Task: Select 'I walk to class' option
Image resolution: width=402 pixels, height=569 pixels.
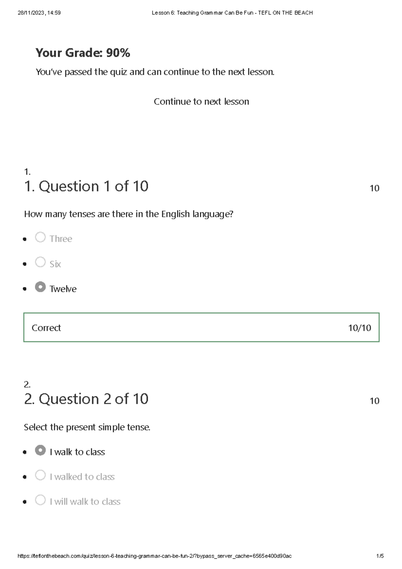Action: [x=41, y=451]
